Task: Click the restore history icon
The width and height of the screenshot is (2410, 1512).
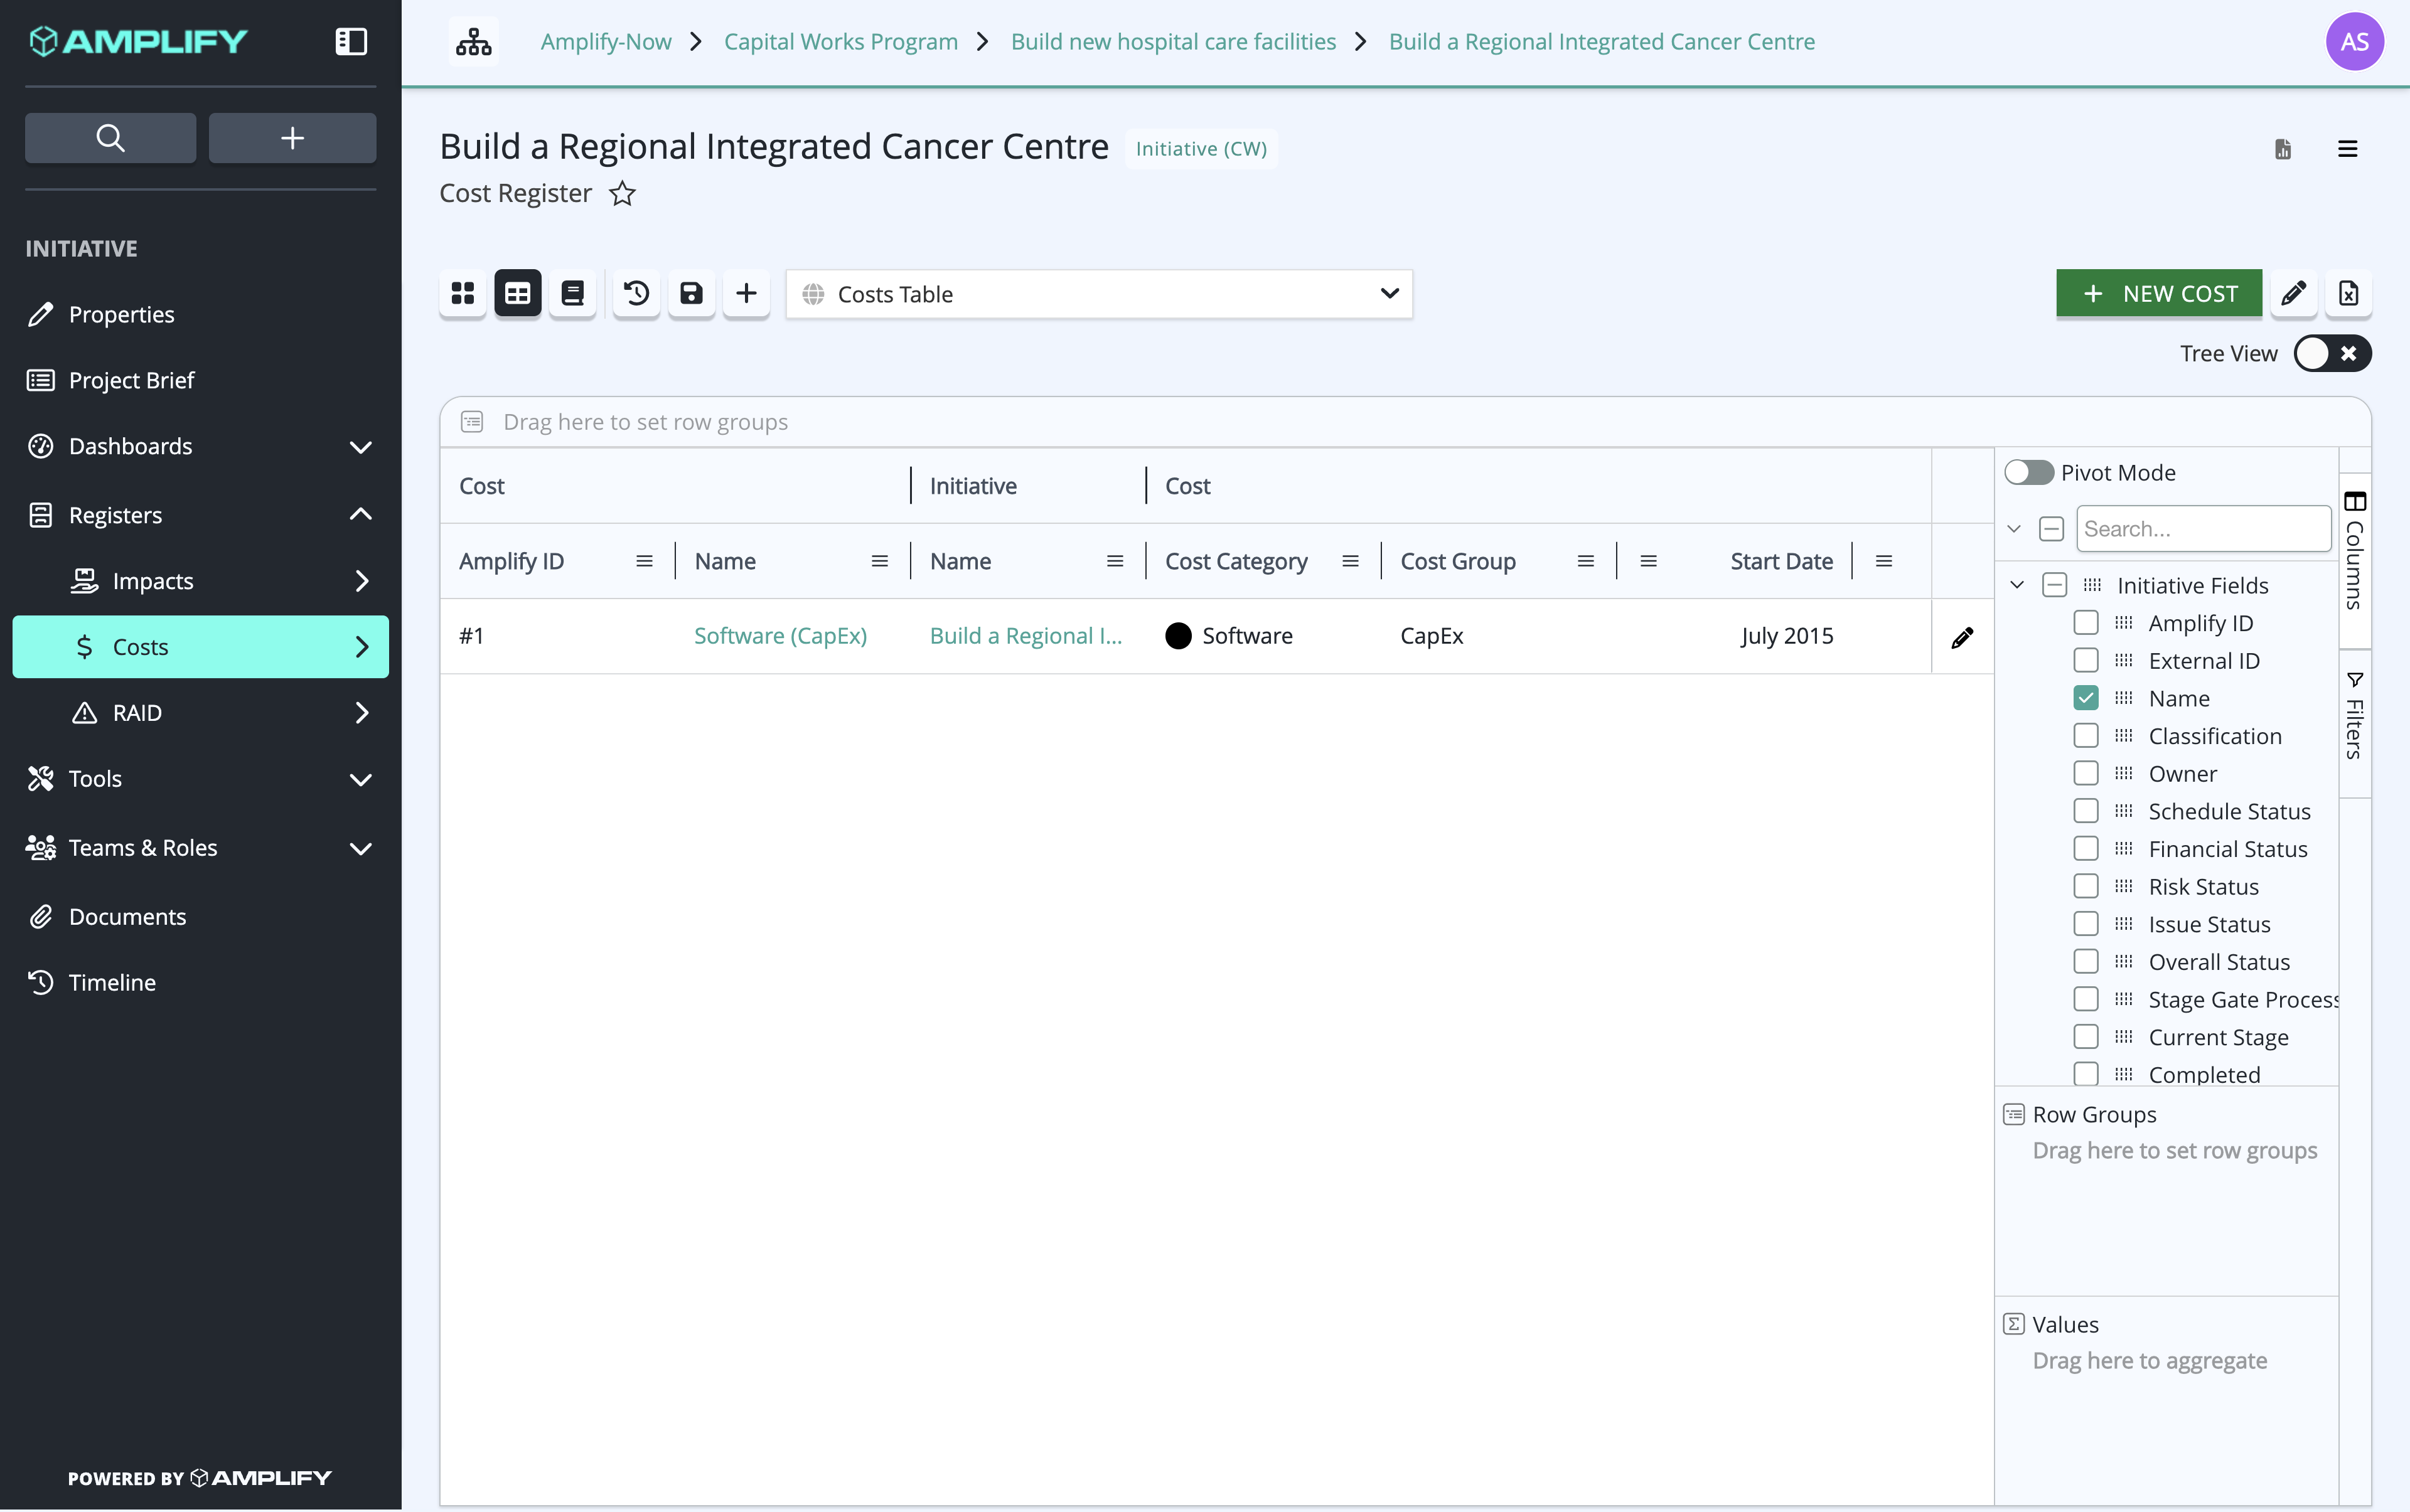Action: pyautogui.click(x=636, y=294)
